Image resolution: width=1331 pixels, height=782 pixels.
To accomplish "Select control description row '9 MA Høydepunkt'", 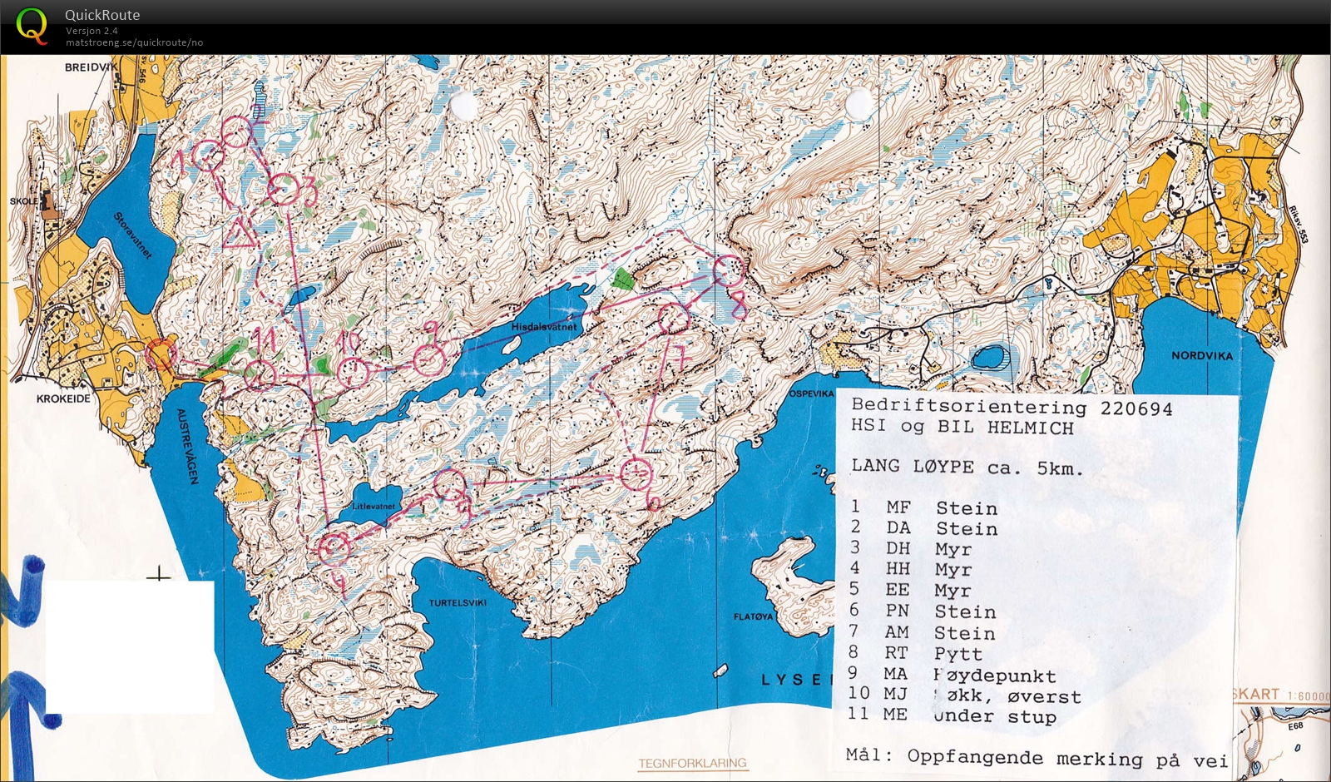I will pos(952,675).
